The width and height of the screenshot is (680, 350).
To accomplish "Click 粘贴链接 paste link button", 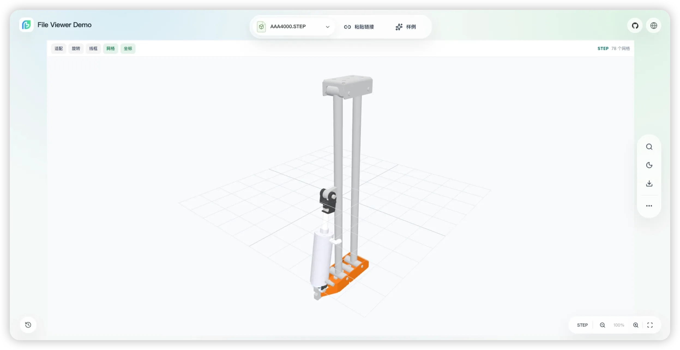I will coord(359,27).
